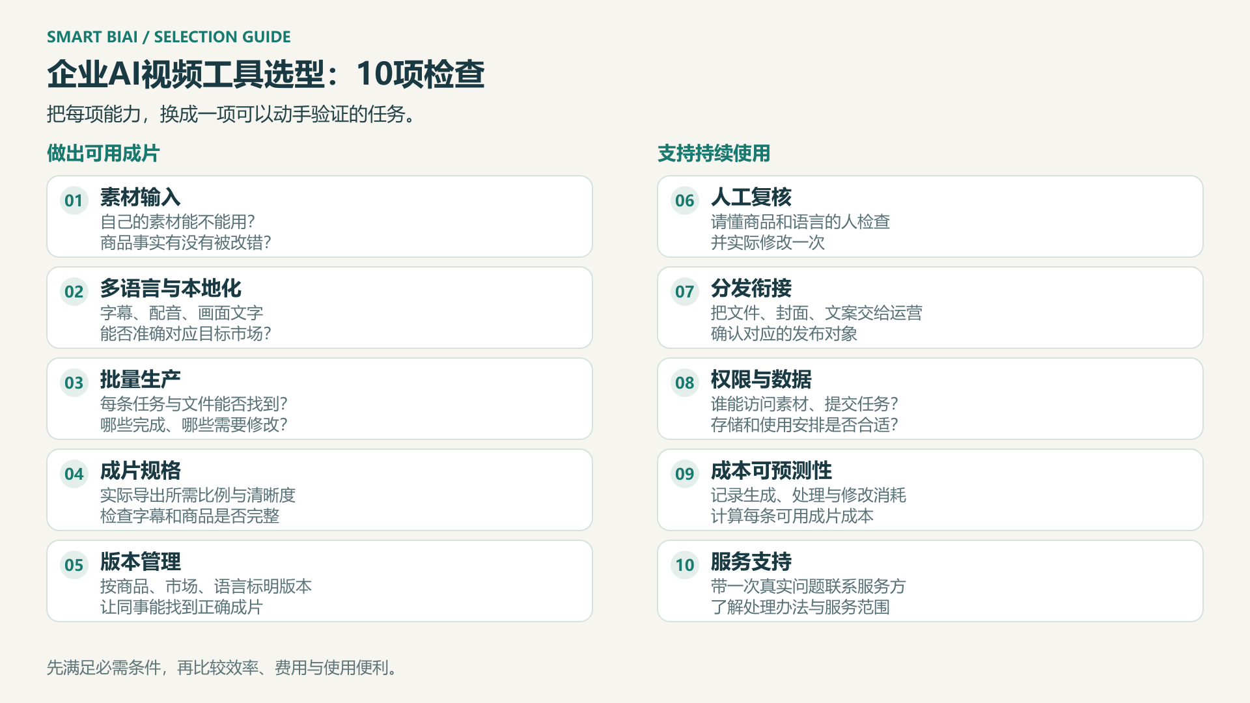This screenshot has height=703, width=1250.
Task: Click the line "字幕、配音、画面文字"
Action: click(x=182, y=313)
